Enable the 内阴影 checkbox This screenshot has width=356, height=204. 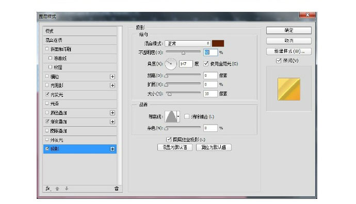click(47, 85)
